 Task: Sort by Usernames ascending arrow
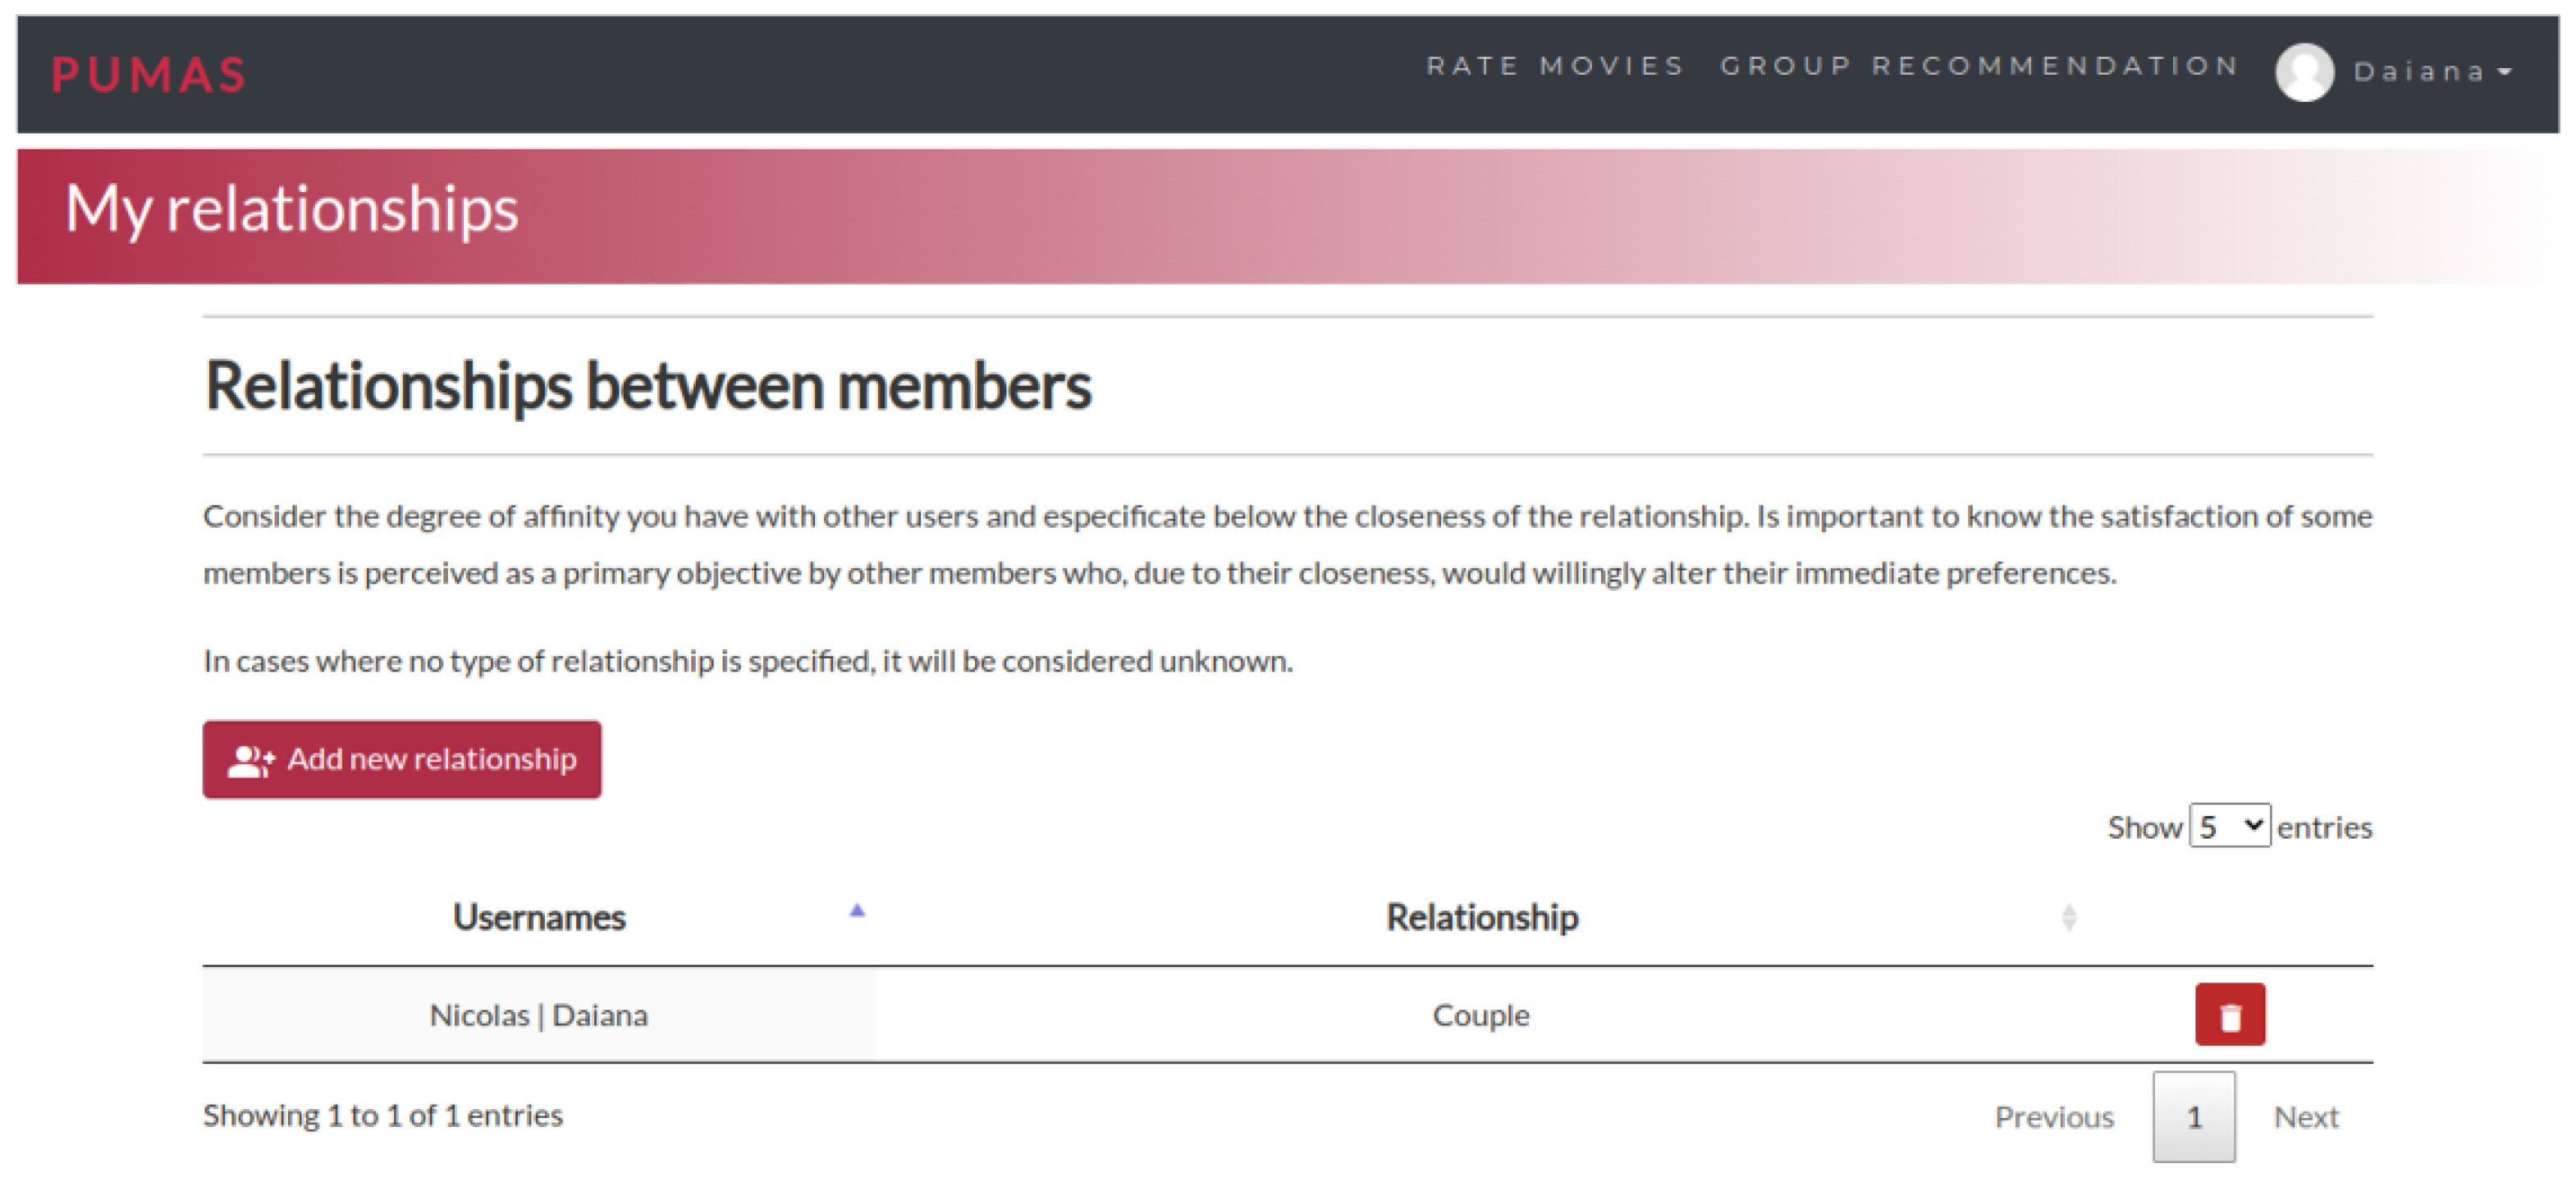coord(857,911)
